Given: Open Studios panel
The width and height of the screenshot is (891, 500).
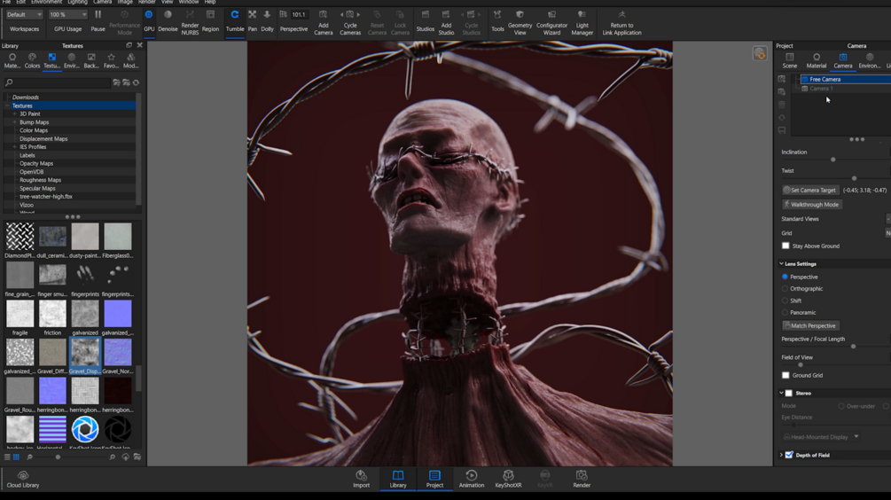Looking at the screenshot, I should (x=425, y=21).
